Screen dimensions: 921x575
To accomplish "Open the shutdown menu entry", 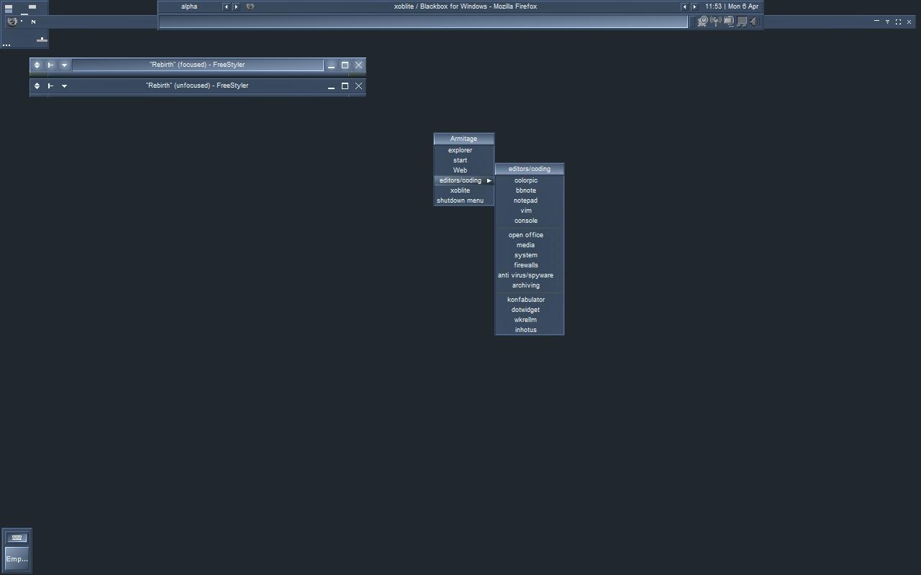I will 460,201.
